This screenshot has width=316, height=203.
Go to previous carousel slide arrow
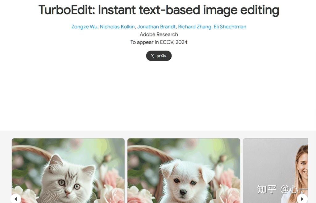[x=16, y=198]
